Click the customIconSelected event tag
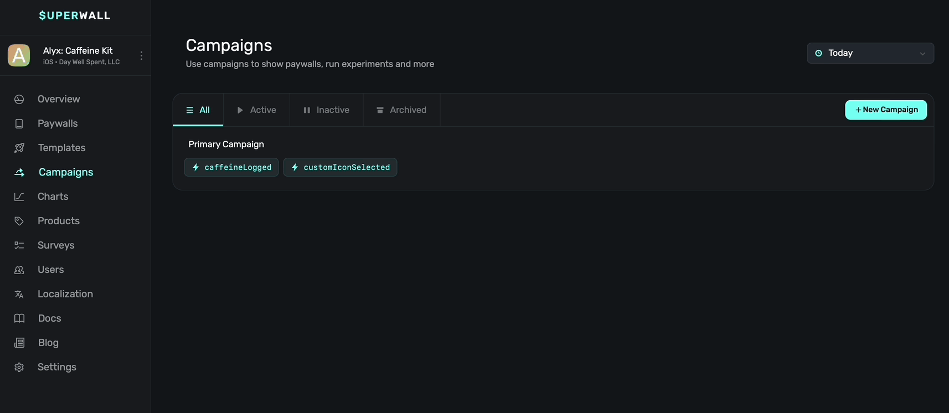The height and width of the screenshot is (413, 949). tap(340, 167)
